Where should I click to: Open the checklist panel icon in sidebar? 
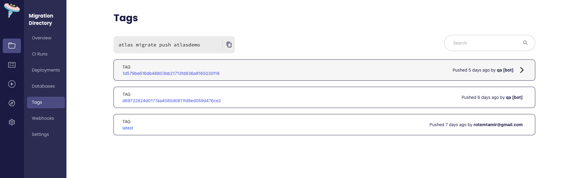[12, 65]
